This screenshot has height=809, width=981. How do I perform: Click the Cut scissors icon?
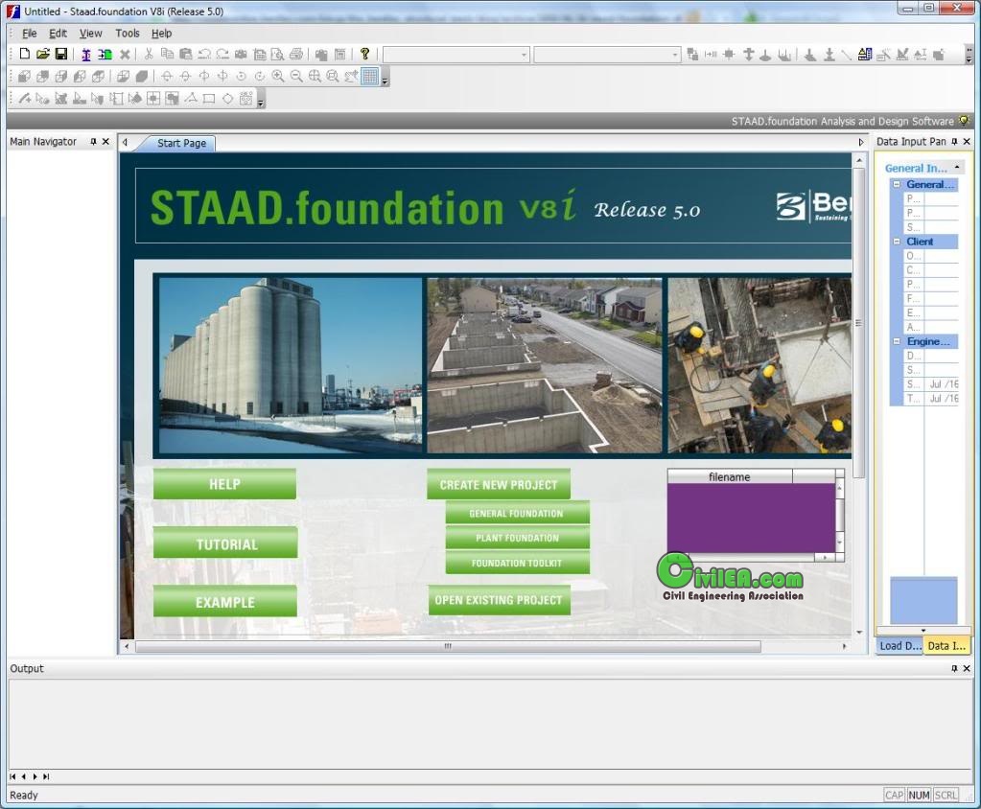tap(149, 55)
